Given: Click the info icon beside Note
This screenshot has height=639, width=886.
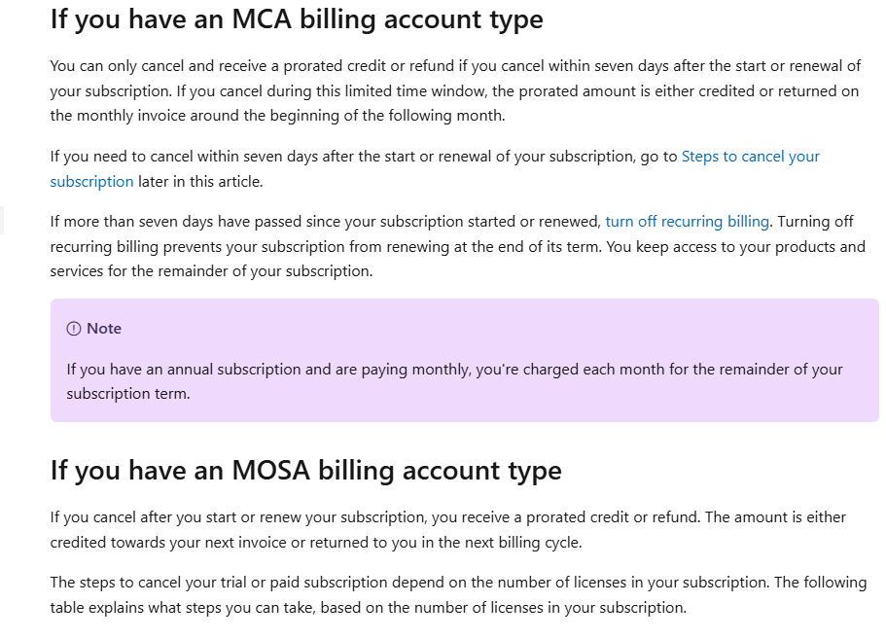Looking at the screenshot, I should coord(74,329).
